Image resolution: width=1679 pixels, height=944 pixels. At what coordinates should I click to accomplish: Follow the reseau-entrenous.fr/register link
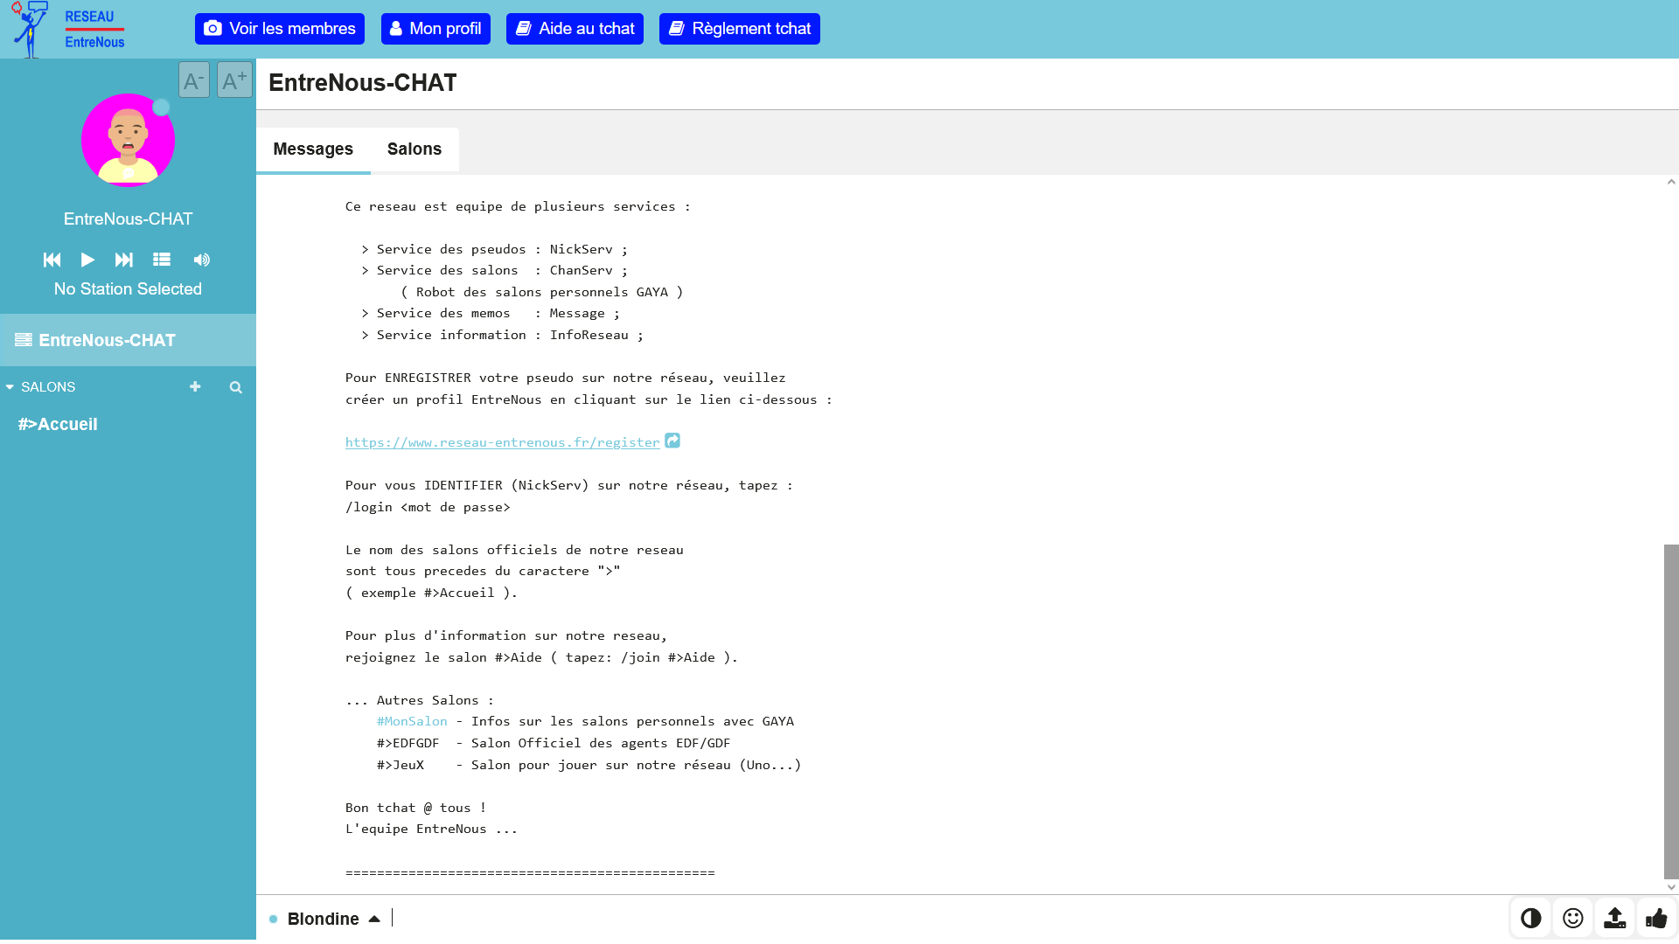pyautogui.click(x=502, y=442)
